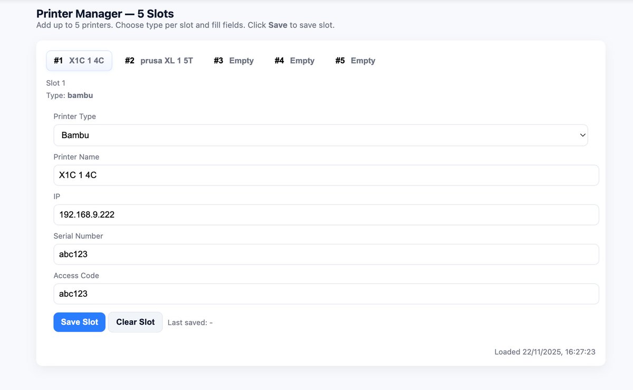Click the 'Serial Number' field label
633x390 pixels.
(x=78, y=236)
